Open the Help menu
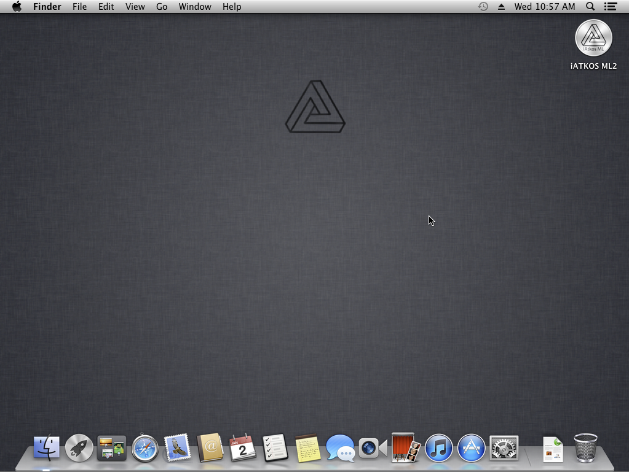 pos(232,7)
